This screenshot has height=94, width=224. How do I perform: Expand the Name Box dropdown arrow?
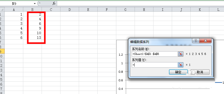35,4
